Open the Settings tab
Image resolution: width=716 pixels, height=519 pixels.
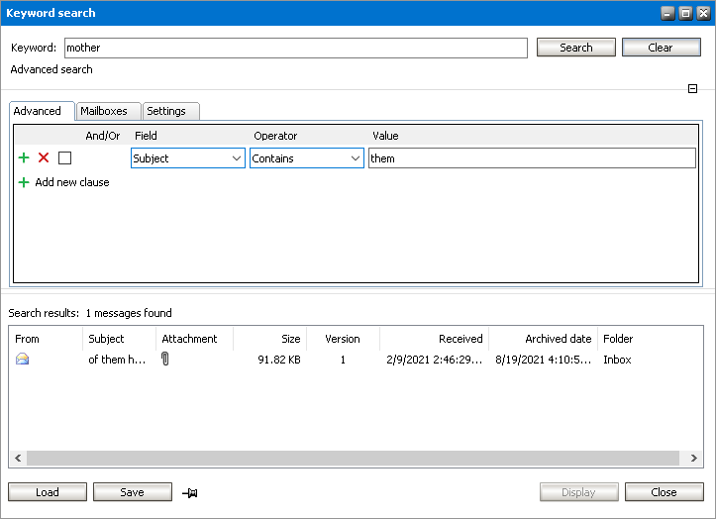tap(166, 111)
